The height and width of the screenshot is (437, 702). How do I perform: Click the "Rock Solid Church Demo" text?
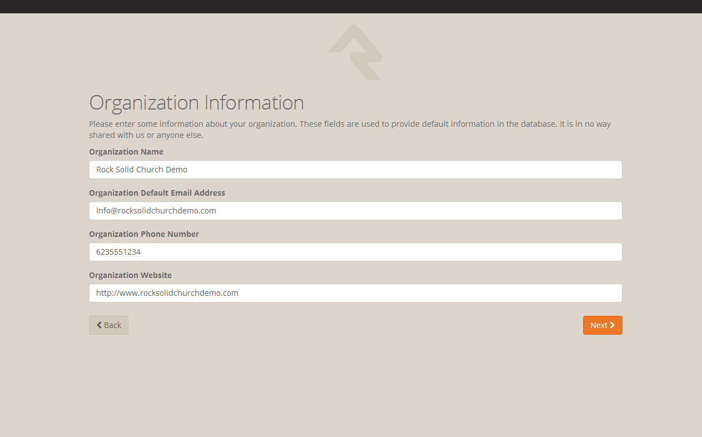pyautogui.click(x=142, y=170)
